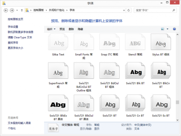The width and height of the screenshot is (181, 136).
Task: Select Swis721 BdOul BT font icon
Action: pos(109,71)
